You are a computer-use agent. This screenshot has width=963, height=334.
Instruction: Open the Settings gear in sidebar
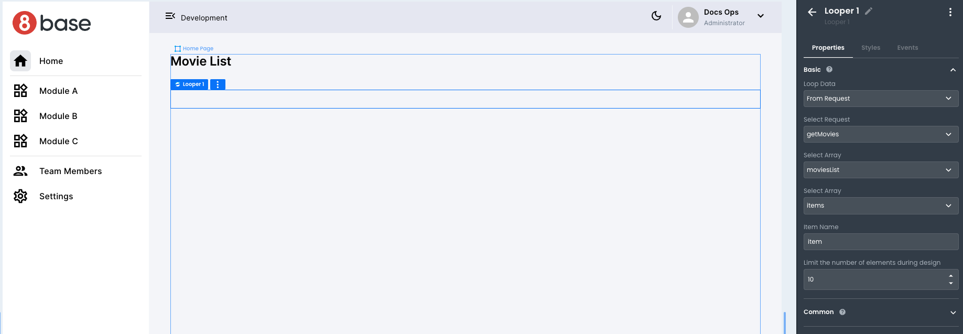20,196
